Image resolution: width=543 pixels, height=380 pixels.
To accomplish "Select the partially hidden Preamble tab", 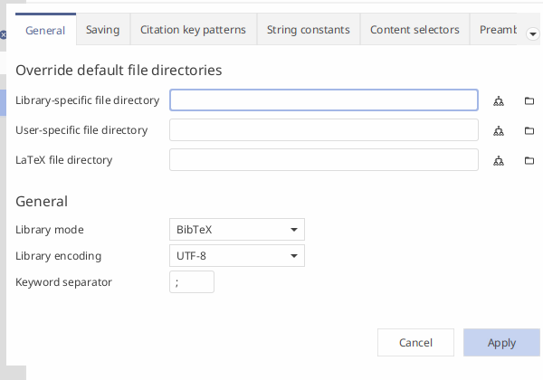I will click(x=493, y=30).
